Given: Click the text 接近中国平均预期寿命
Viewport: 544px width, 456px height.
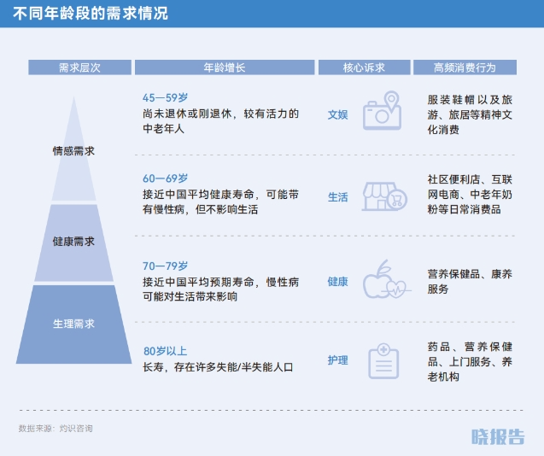Looking at the screenshot, I should [198, 282].
